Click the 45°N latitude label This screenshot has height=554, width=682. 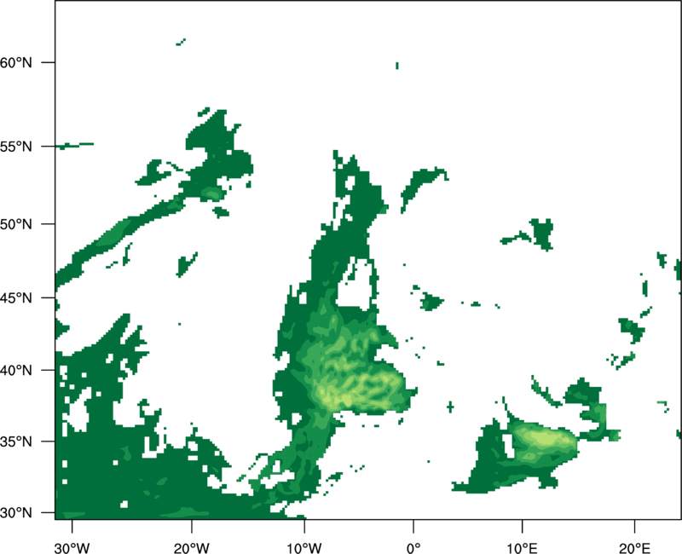[16, 297]
